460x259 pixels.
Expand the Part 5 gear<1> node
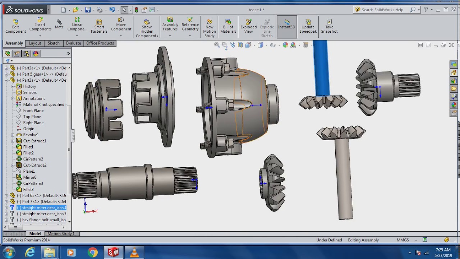click(6, 74)
